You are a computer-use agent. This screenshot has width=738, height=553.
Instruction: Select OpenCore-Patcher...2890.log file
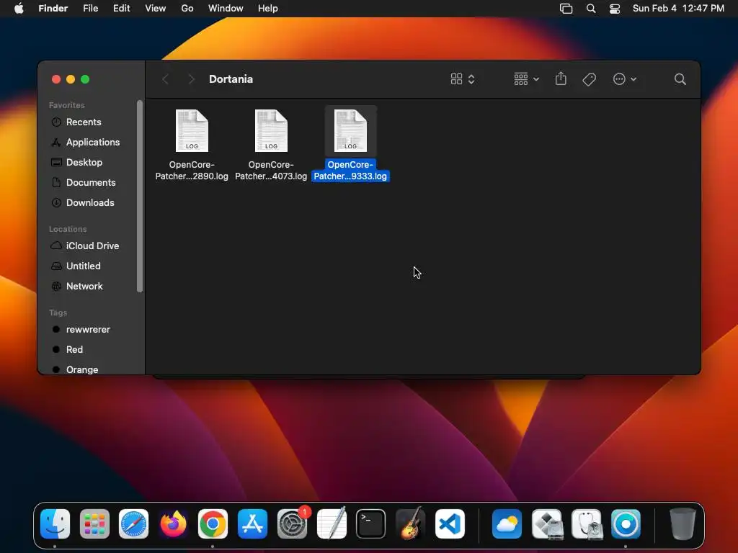(192, 145)
